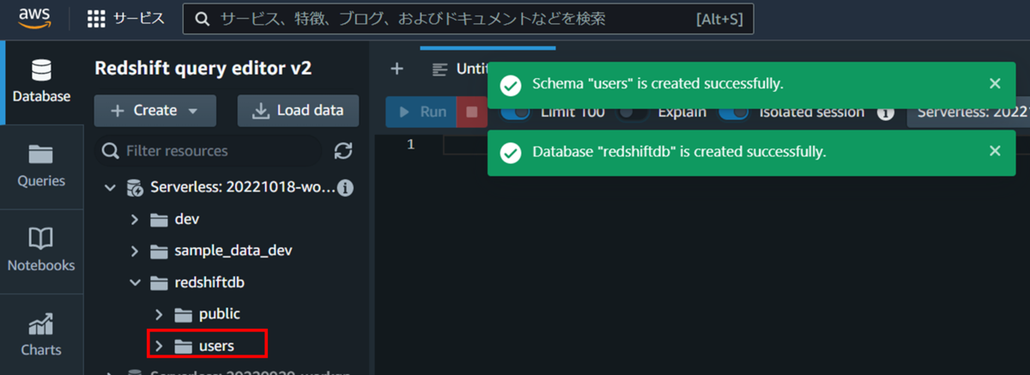Select the users schema label

pyautogui.click(x=216, y=346)
